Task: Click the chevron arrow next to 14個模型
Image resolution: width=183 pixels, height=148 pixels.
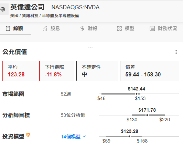Action: coord(84,136)
